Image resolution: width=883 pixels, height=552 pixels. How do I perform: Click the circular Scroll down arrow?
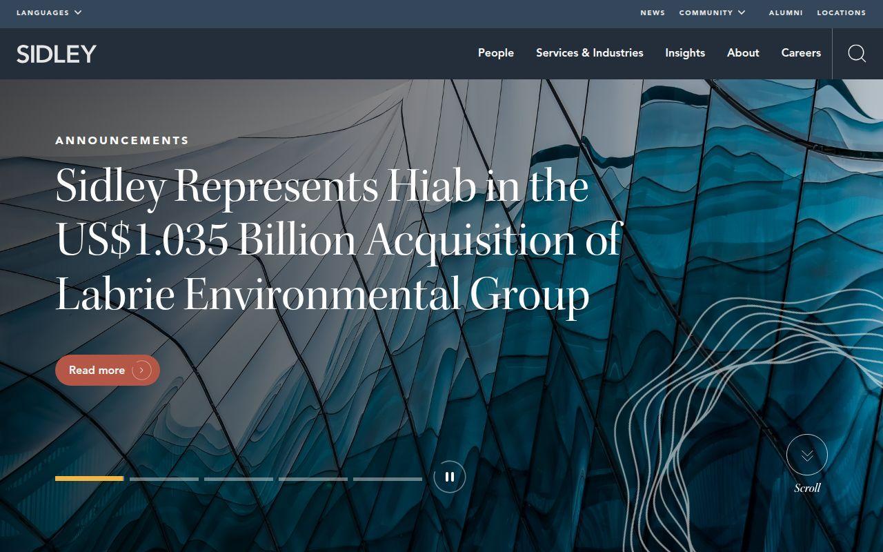[x=807, y=455]
